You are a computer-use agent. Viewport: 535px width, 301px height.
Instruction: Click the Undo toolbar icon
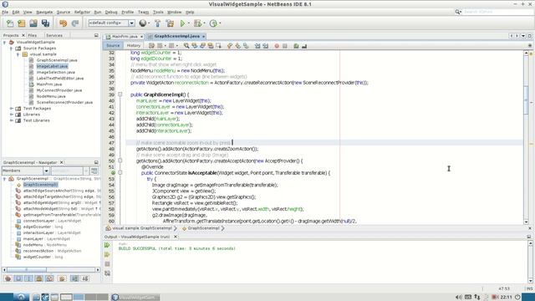(64, 23)
